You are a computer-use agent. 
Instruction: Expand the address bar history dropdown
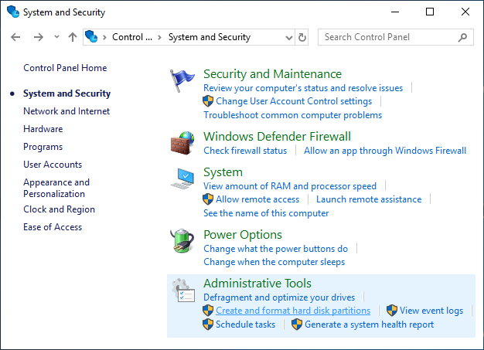(289, 38)
